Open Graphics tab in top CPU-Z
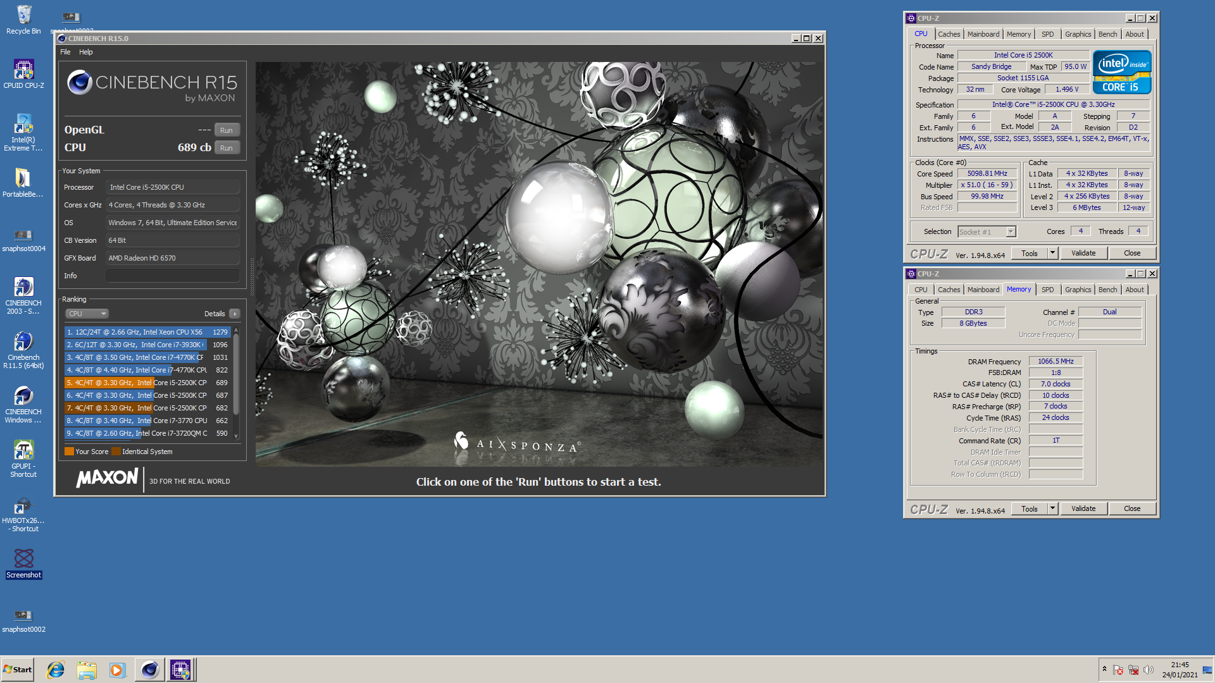Viewport: 1215px width, 683px height. (1078, 34)
